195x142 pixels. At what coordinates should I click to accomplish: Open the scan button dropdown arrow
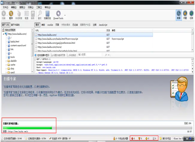7,15
